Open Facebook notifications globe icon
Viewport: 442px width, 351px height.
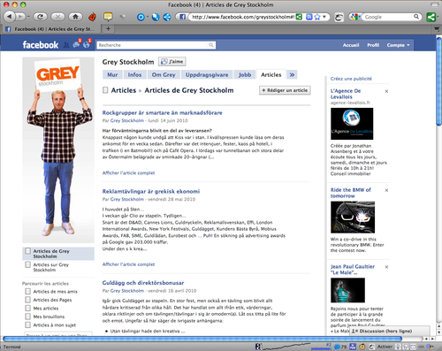[x=88, y=44]
